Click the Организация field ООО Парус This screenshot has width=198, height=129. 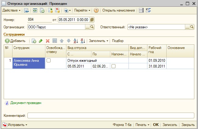(x=56, y=27)
